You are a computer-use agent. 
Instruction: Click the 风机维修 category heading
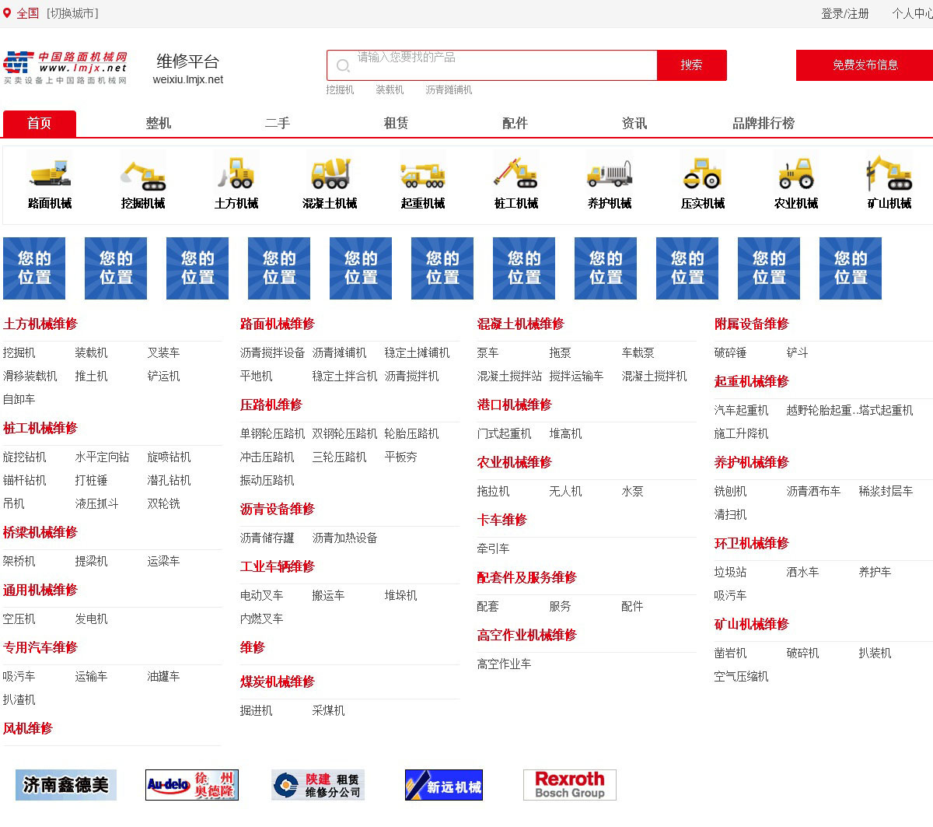coord(28,729)
